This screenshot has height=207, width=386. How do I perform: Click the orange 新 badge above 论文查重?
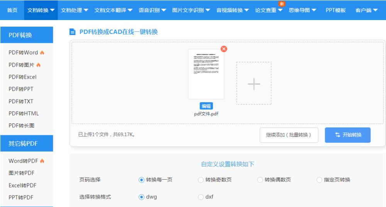(282, 4)
